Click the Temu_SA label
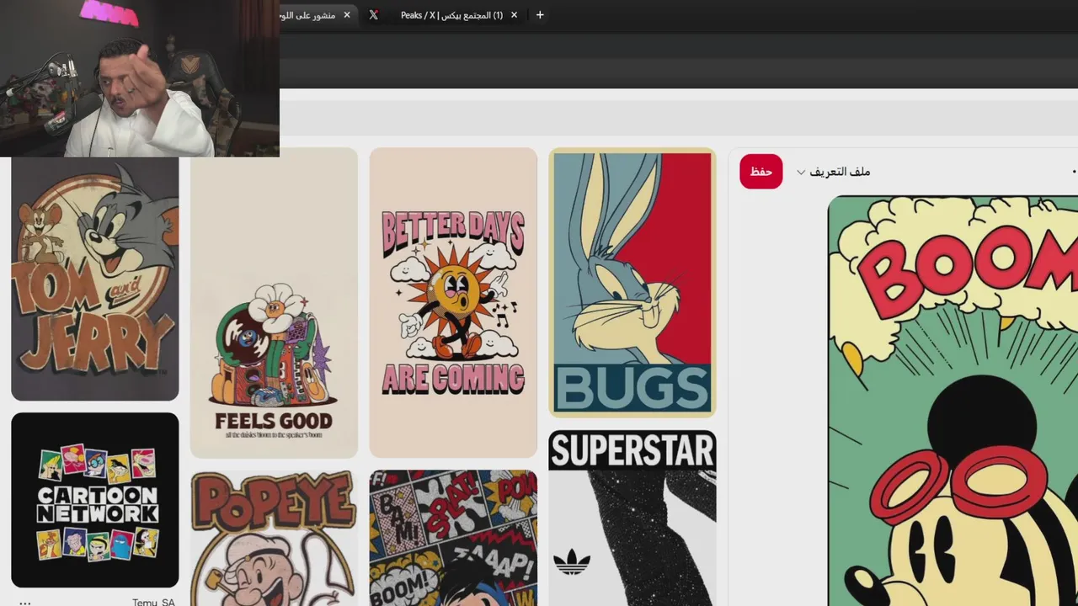Screen dimensions: 1078x606 pos(153,602)
